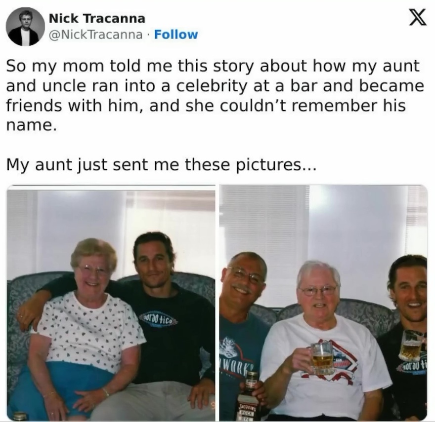Click the partially visible beer glass at right edge
The width and height of the screenshot is (435, 422).
click(x=413, y=345)
